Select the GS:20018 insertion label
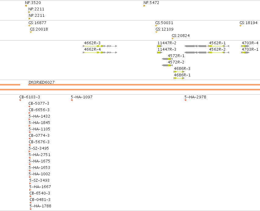 pos(39,29)
